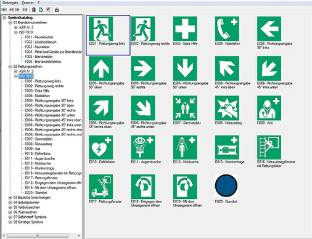Viewport: 312px width, 239px height.
Task: Expand ASR A1.3 under 02 Rettungszeichen
Action: point(15,71)
